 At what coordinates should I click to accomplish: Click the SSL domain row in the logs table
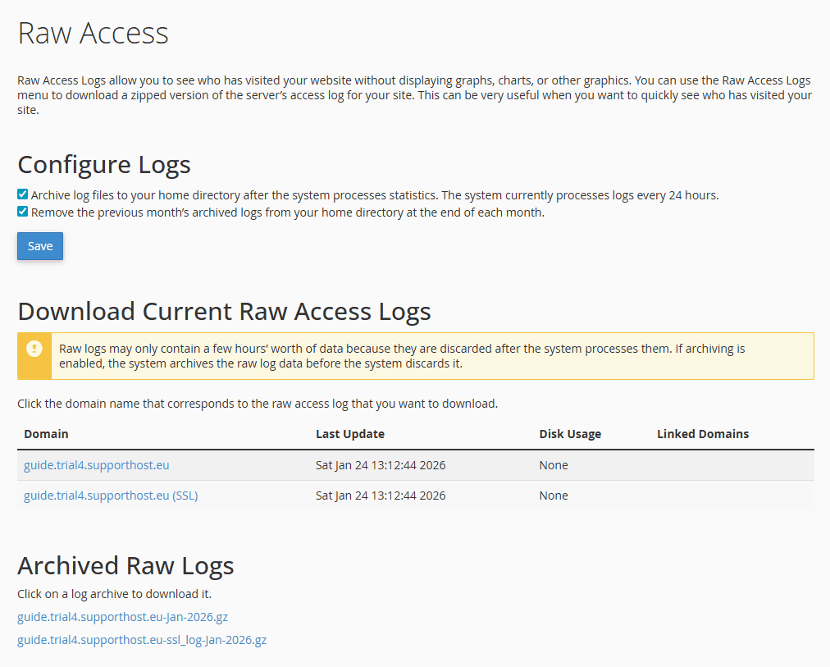pos(415,495)
